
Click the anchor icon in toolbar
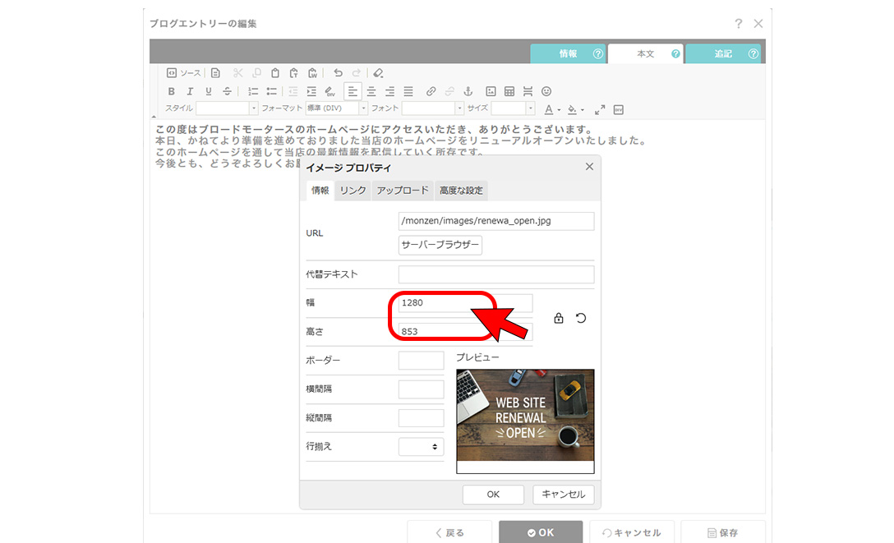pos(468,91)
